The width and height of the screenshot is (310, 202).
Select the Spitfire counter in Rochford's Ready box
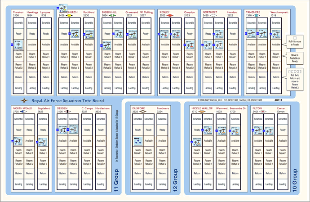[x=89, y=34]
